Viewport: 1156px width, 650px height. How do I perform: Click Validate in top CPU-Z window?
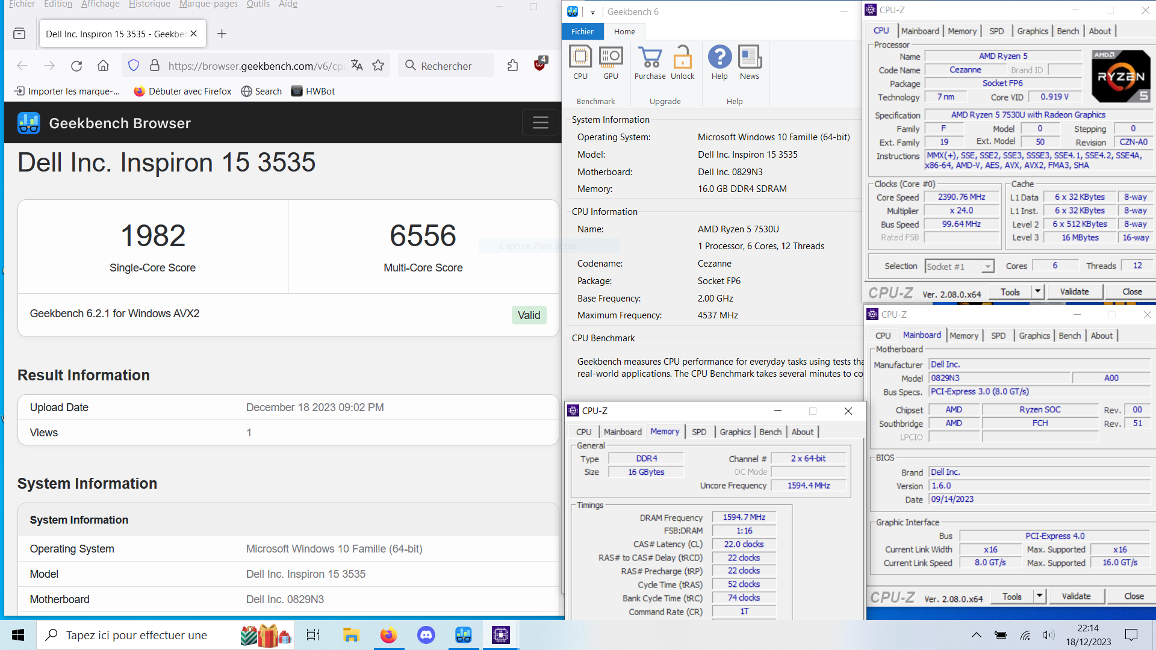click(1074, 291)
